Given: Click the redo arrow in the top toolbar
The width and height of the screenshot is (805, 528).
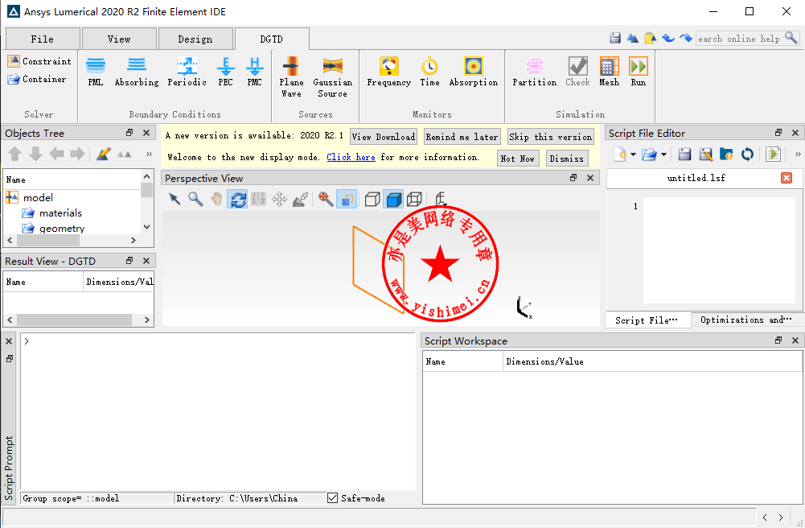Looking at the screenshot, I should (685, 38).
